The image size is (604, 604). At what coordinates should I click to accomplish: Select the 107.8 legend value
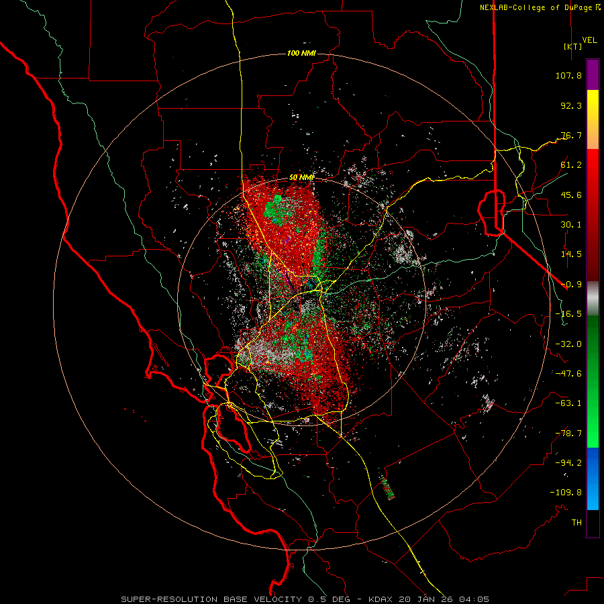pos(568,75)
